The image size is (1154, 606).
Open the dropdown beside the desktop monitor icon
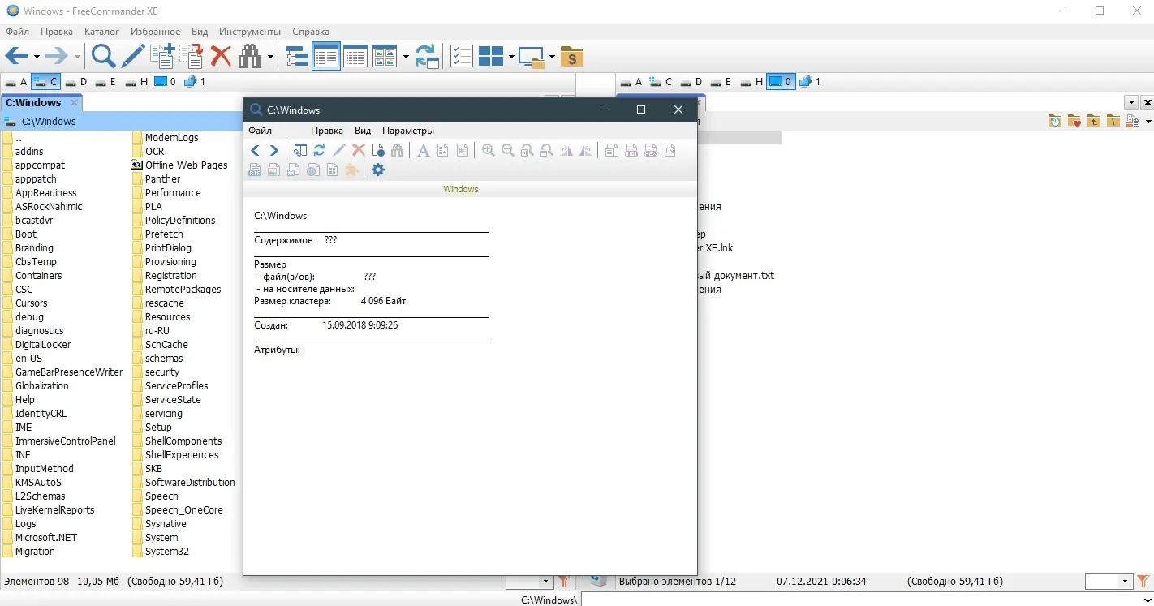pos(552,57)
